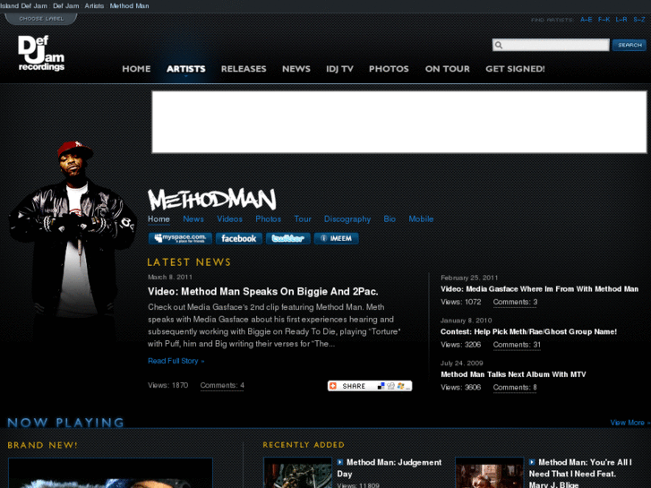Open Comments: 8 link

[x=515, y=388]
